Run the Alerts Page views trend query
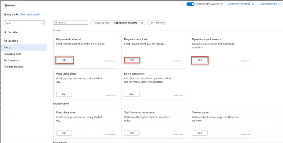Image resolution: width=283 pixels, height=143 pixels. pos(64,94)
